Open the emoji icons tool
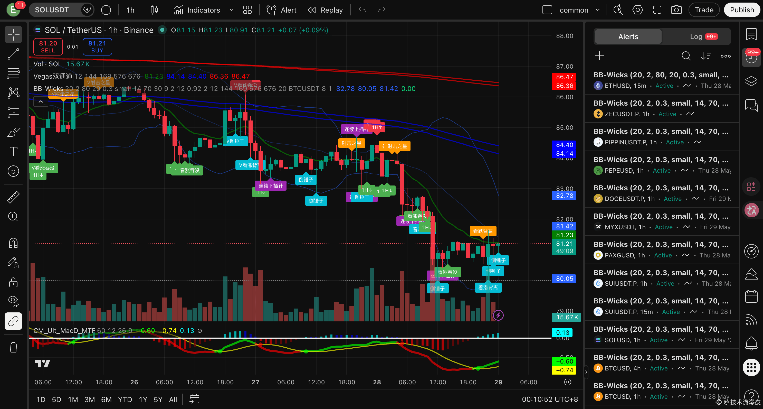 tap(13, 171)
